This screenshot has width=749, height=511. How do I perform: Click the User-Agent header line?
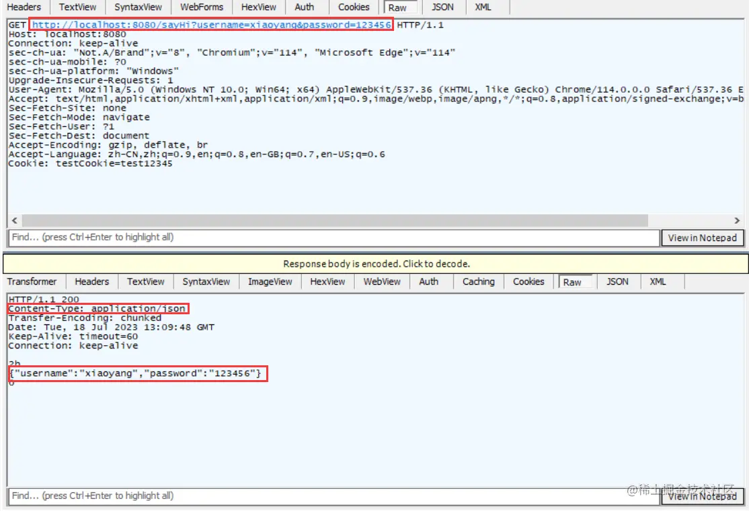[376, 90]
